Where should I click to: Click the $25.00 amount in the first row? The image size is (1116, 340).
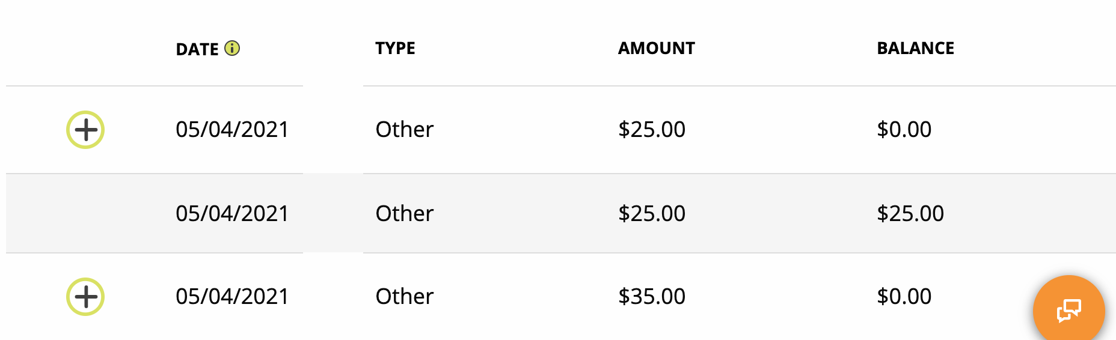652,130
